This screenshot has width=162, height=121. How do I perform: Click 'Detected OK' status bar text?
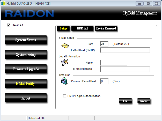36,118
